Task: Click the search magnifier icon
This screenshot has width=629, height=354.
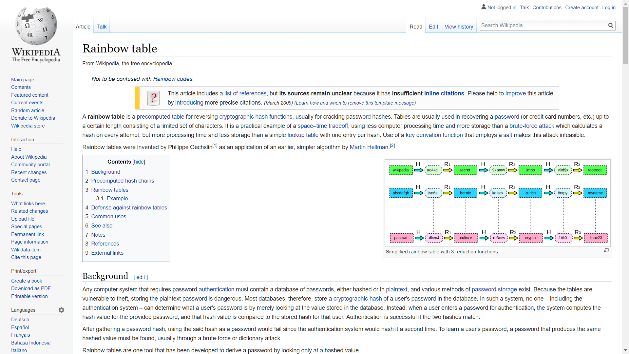Action: [x=611, y=26]
